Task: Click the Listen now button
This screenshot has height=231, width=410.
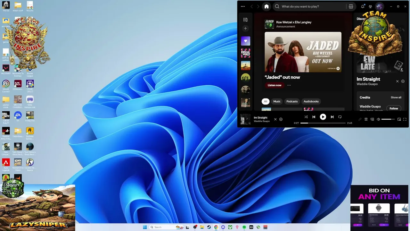Action: coord(275,85)
